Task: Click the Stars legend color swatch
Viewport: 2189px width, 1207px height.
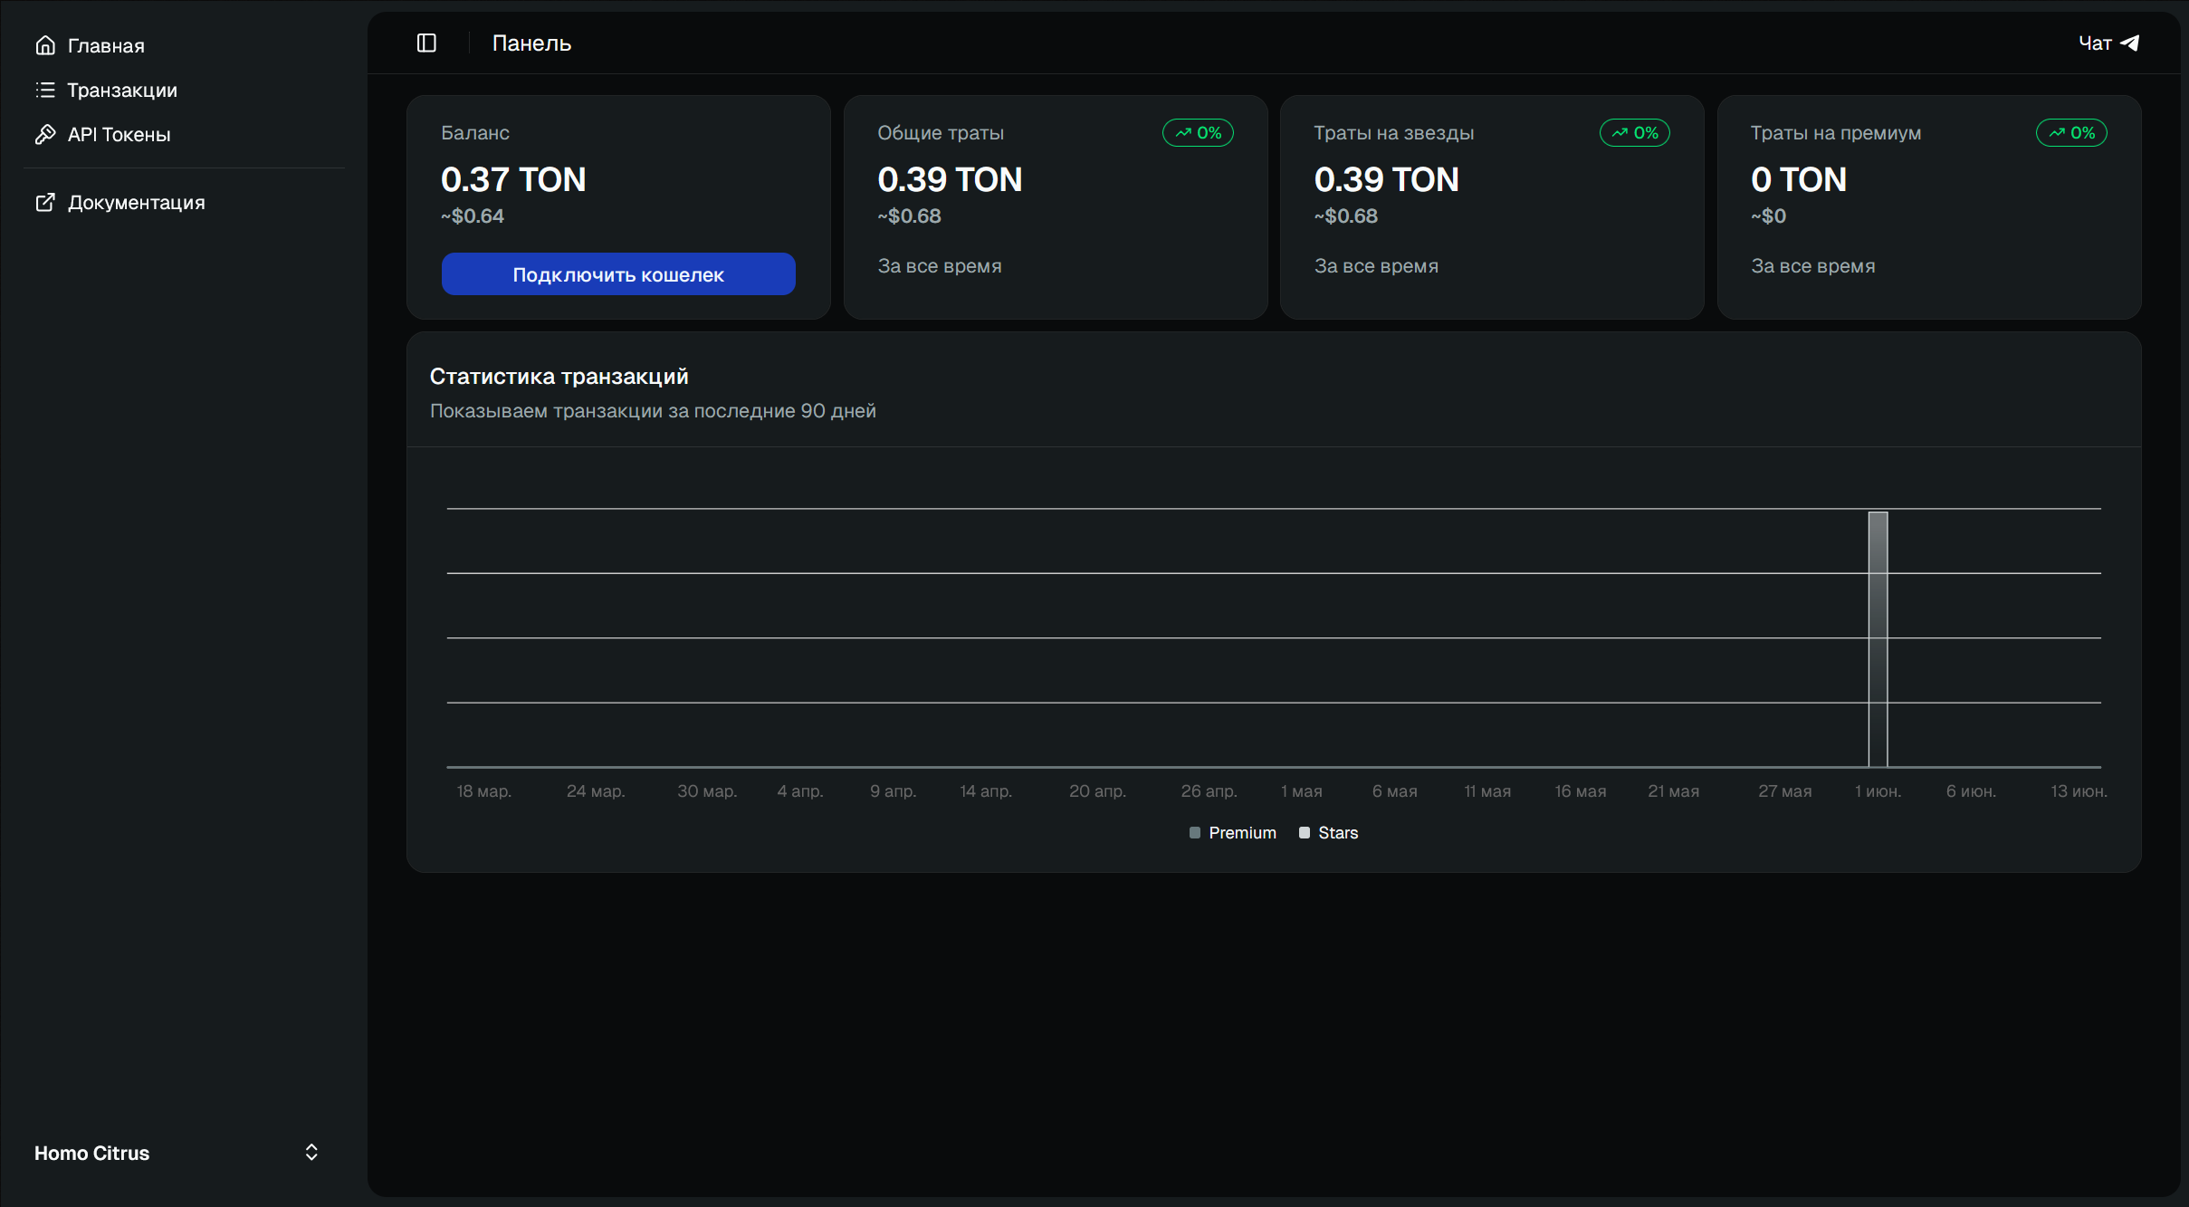Action: (x=1305, y=833)
